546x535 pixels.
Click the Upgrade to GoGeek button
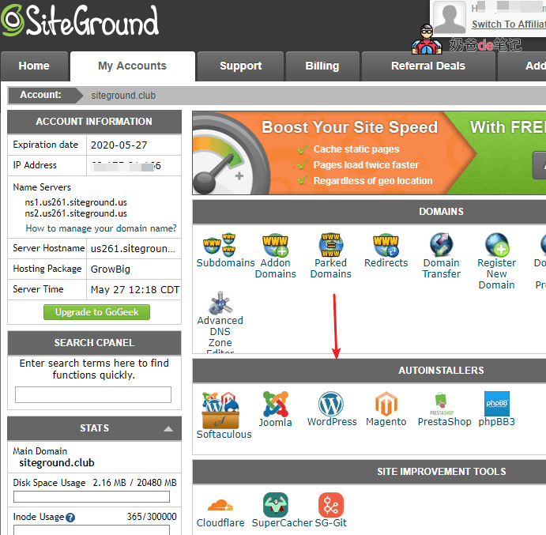pyautogui.click(x=97, y=312)
